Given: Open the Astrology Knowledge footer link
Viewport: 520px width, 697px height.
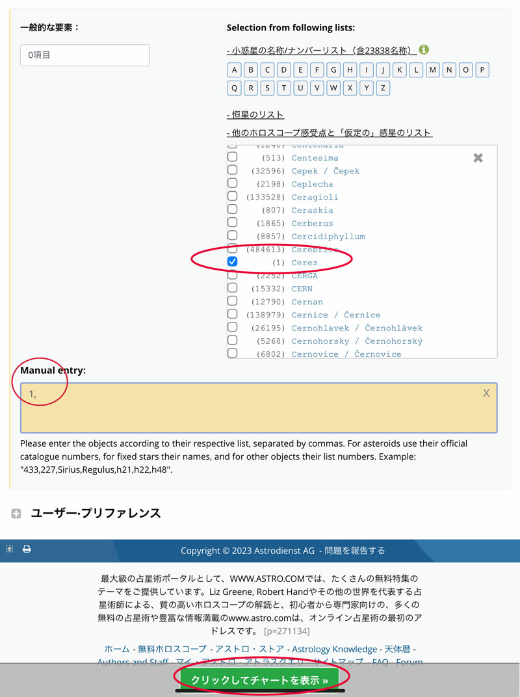Looking at the screenshot, I should [x=334, y=649].
